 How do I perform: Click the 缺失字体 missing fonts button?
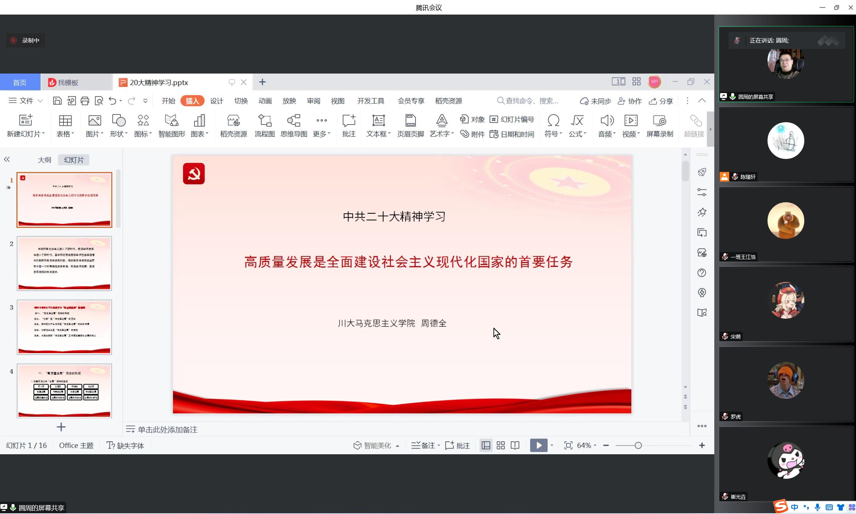(x=125, y=445)
